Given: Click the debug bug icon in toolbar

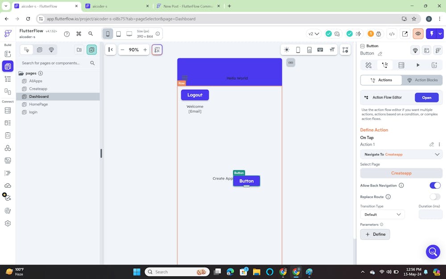Looking at the screenshot, I should 379,34.
